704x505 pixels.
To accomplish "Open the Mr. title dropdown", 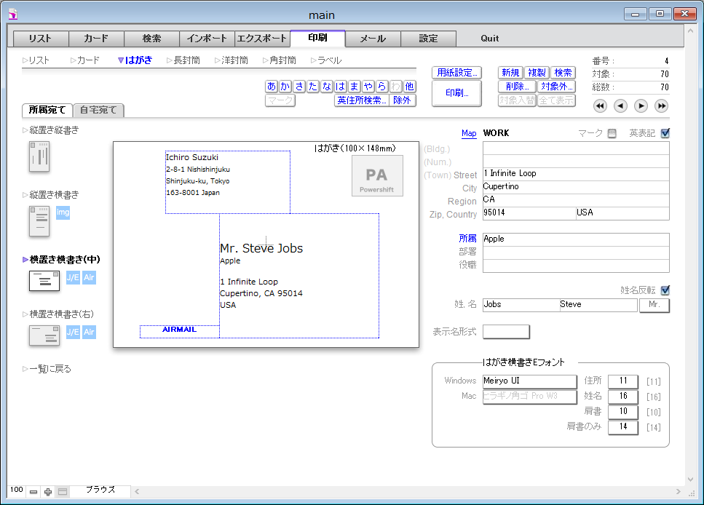I will (x=654, y=305).
